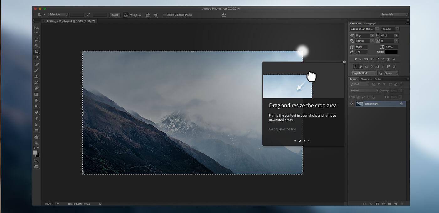Open the text Color swatch picker
The width and height of the screenshot is (439, 213).
point(391,52)
